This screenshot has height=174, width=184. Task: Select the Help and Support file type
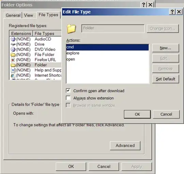35,70
